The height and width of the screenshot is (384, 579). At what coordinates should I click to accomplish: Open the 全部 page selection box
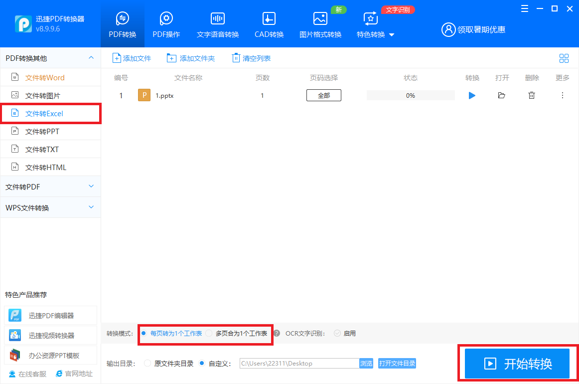pos(324,95)
